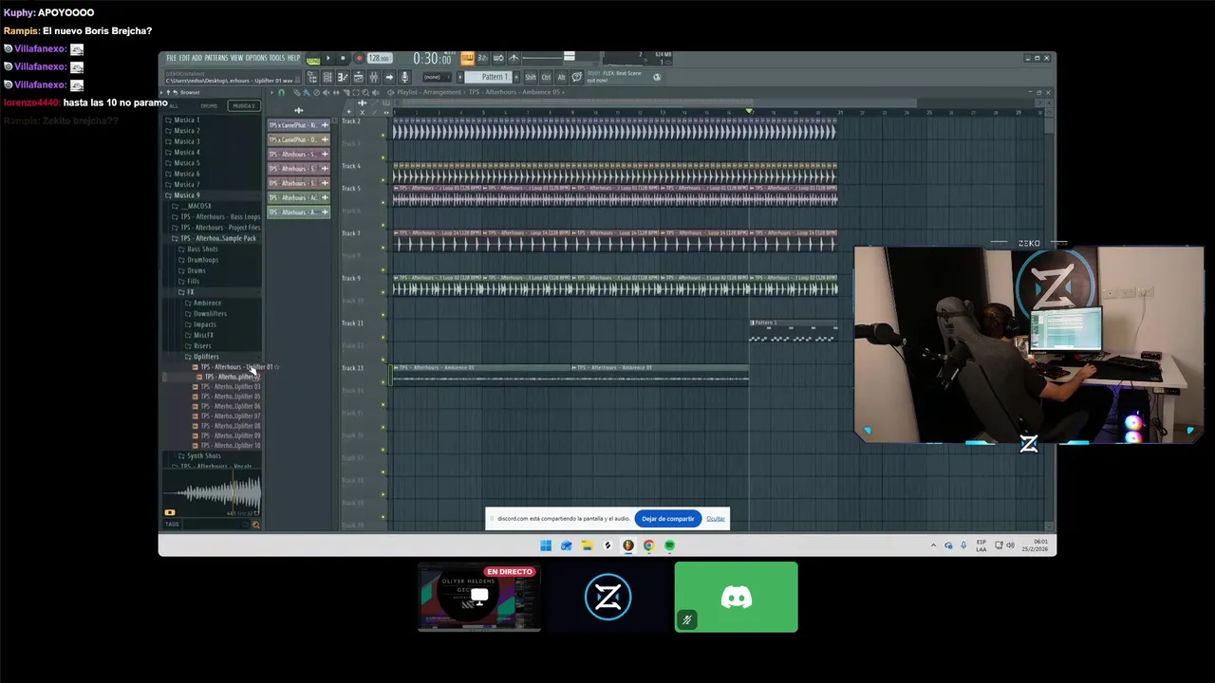Image resolution: width=1215 pixels, height=683 pixels.
Task: Click the transport Stop button
Action: (x=343, y=58)
